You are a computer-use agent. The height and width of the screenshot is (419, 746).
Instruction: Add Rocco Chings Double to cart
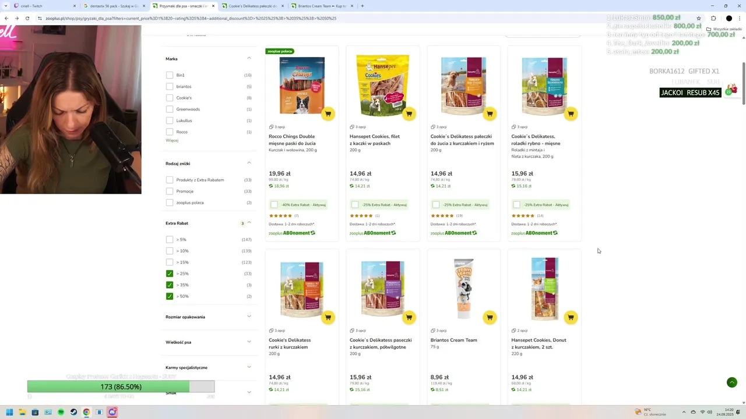[328, 113]
